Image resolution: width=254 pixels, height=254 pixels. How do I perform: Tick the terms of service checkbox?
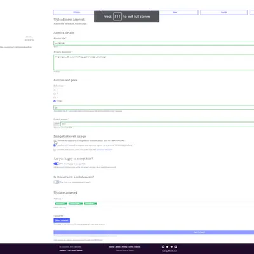pyautogui.click(x=55, y=150)
